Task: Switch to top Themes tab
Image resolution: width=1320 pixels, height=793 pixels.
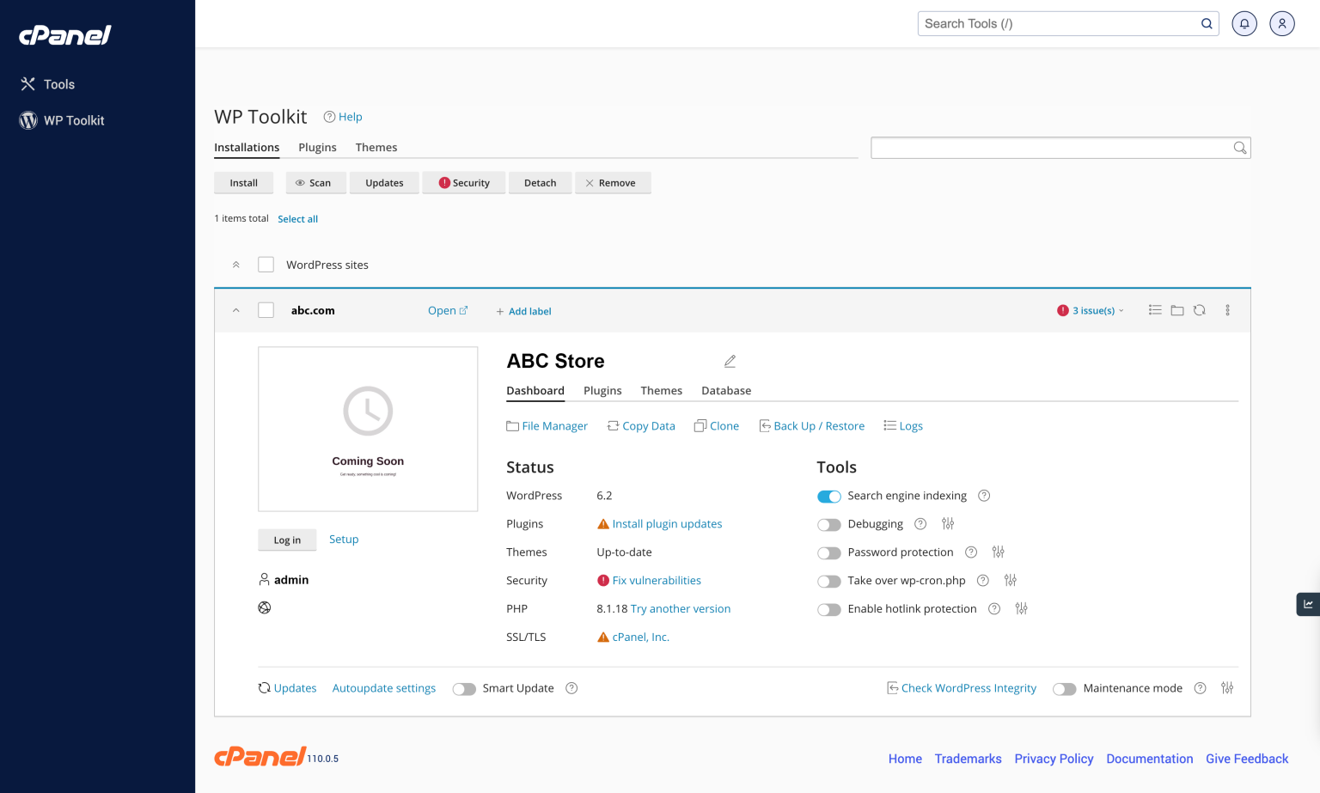Action: point(376,148)
